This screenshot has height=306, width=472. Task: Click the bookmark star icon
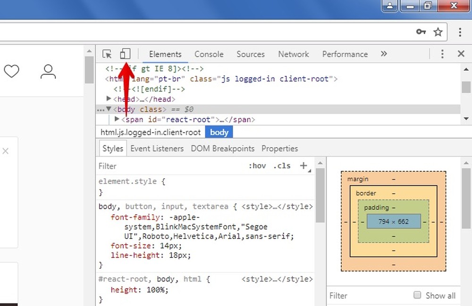tap(438, 32)
